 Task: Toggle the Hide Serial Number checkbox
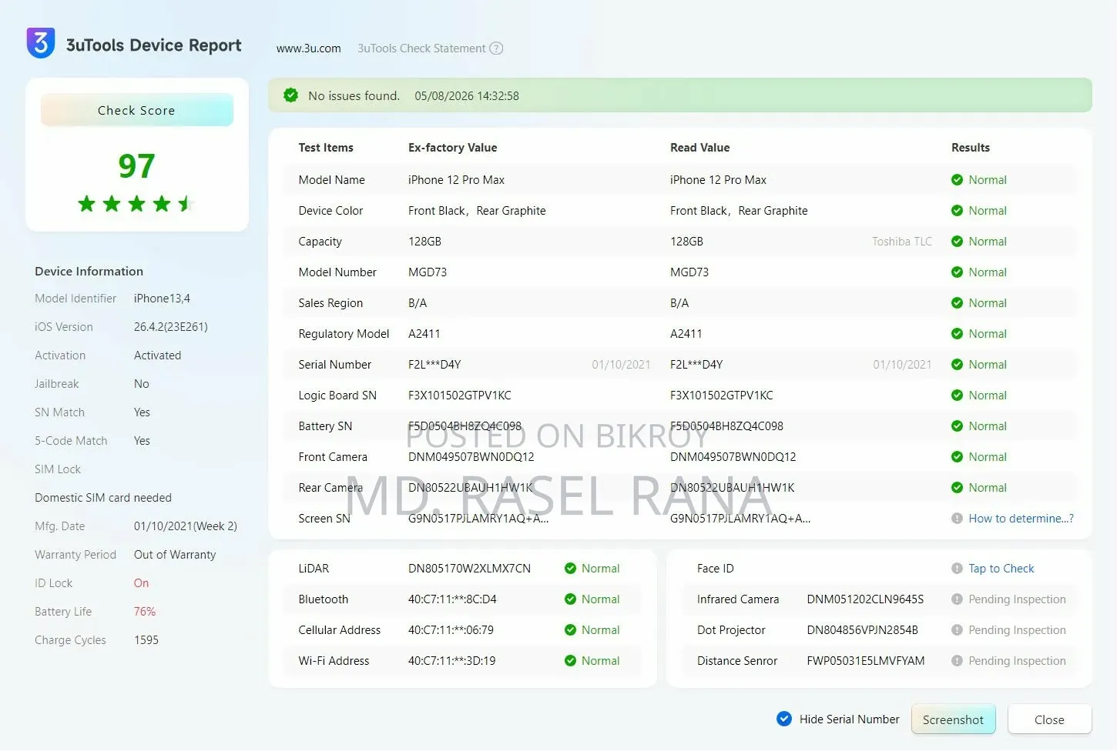(784, 719)
